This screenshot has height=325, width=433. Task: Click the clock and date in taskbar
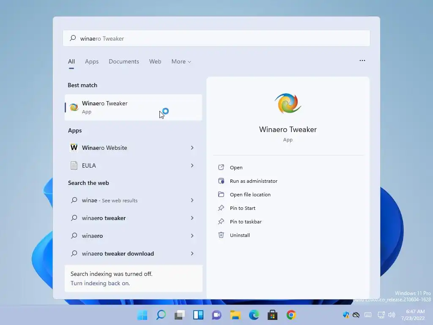tap(413, 315)
